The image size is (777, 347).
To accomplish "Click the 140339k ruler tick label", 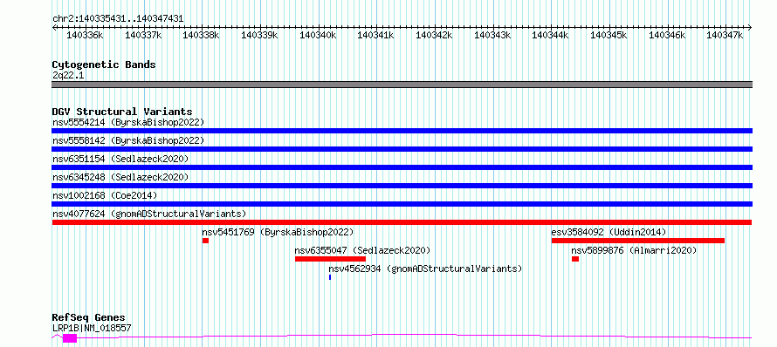I will (x=259, y=35).
